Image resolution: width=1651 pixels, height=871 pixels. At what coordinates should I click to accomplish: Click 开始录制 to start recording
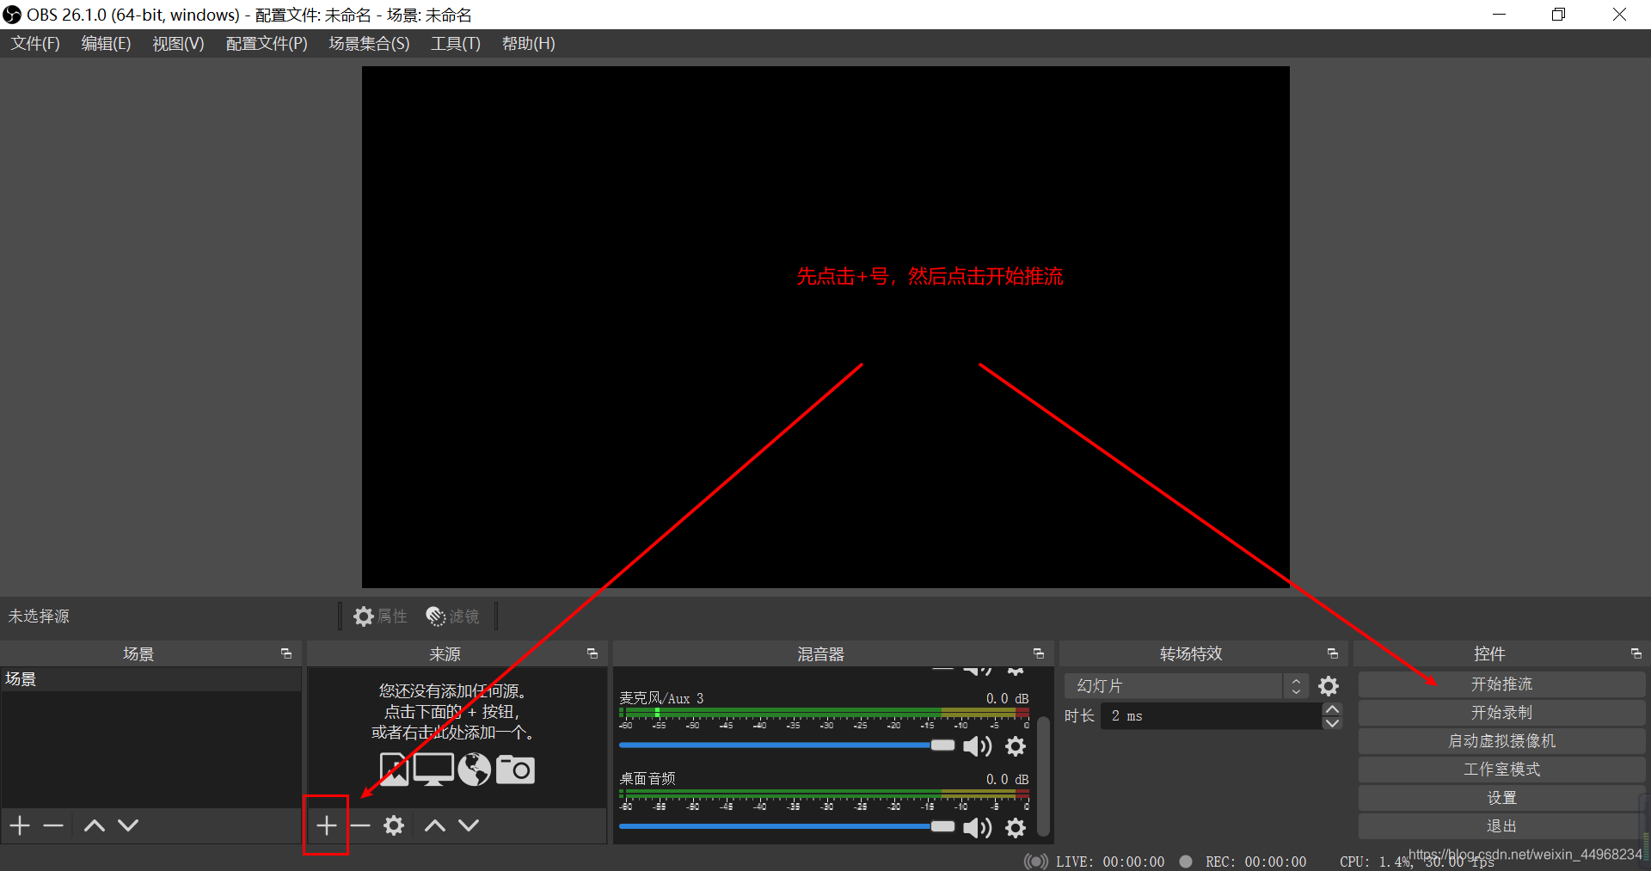coord(1501,713)
